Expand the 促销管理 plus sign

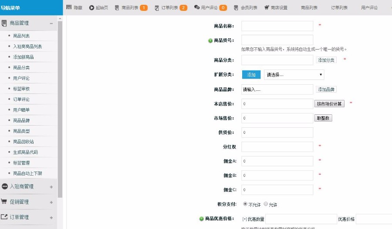point(51,202)
